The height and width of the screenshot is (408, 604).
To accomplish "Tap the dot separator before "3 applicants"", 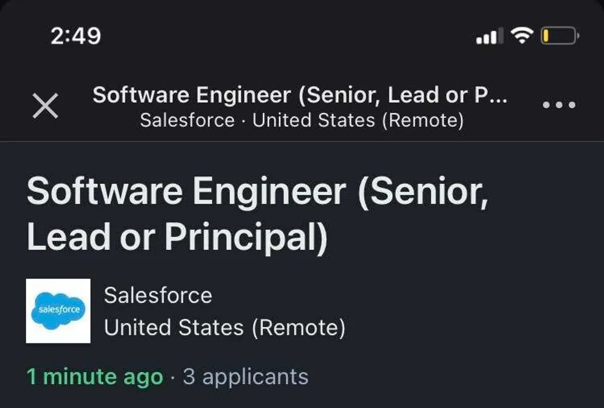I will coord(173,377).
